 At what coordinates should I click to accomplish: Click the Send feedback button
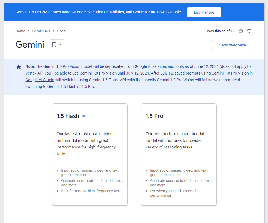232,45
